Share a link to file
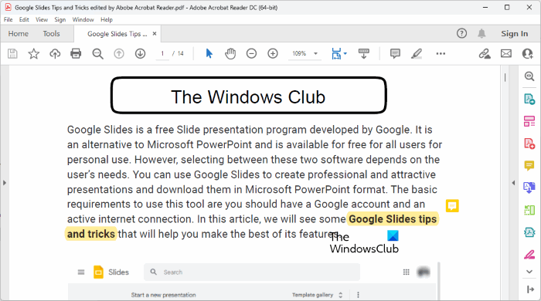The width and height of the screenshot is (541, 301). point(485,53)
